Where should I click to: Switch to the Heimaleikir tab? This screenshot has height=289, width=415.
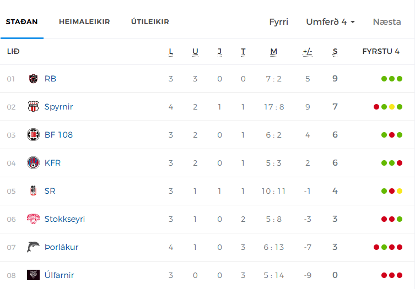[x=84, y=21]
